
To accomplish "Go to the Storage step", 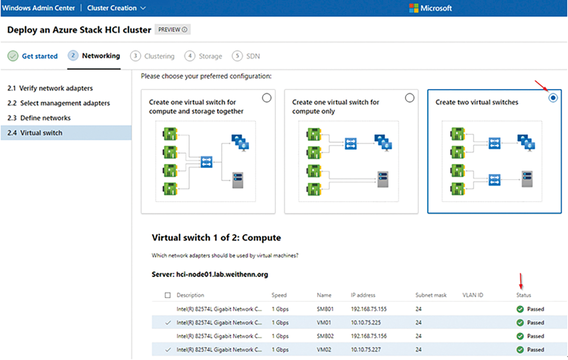I will (x=210, y=56).
